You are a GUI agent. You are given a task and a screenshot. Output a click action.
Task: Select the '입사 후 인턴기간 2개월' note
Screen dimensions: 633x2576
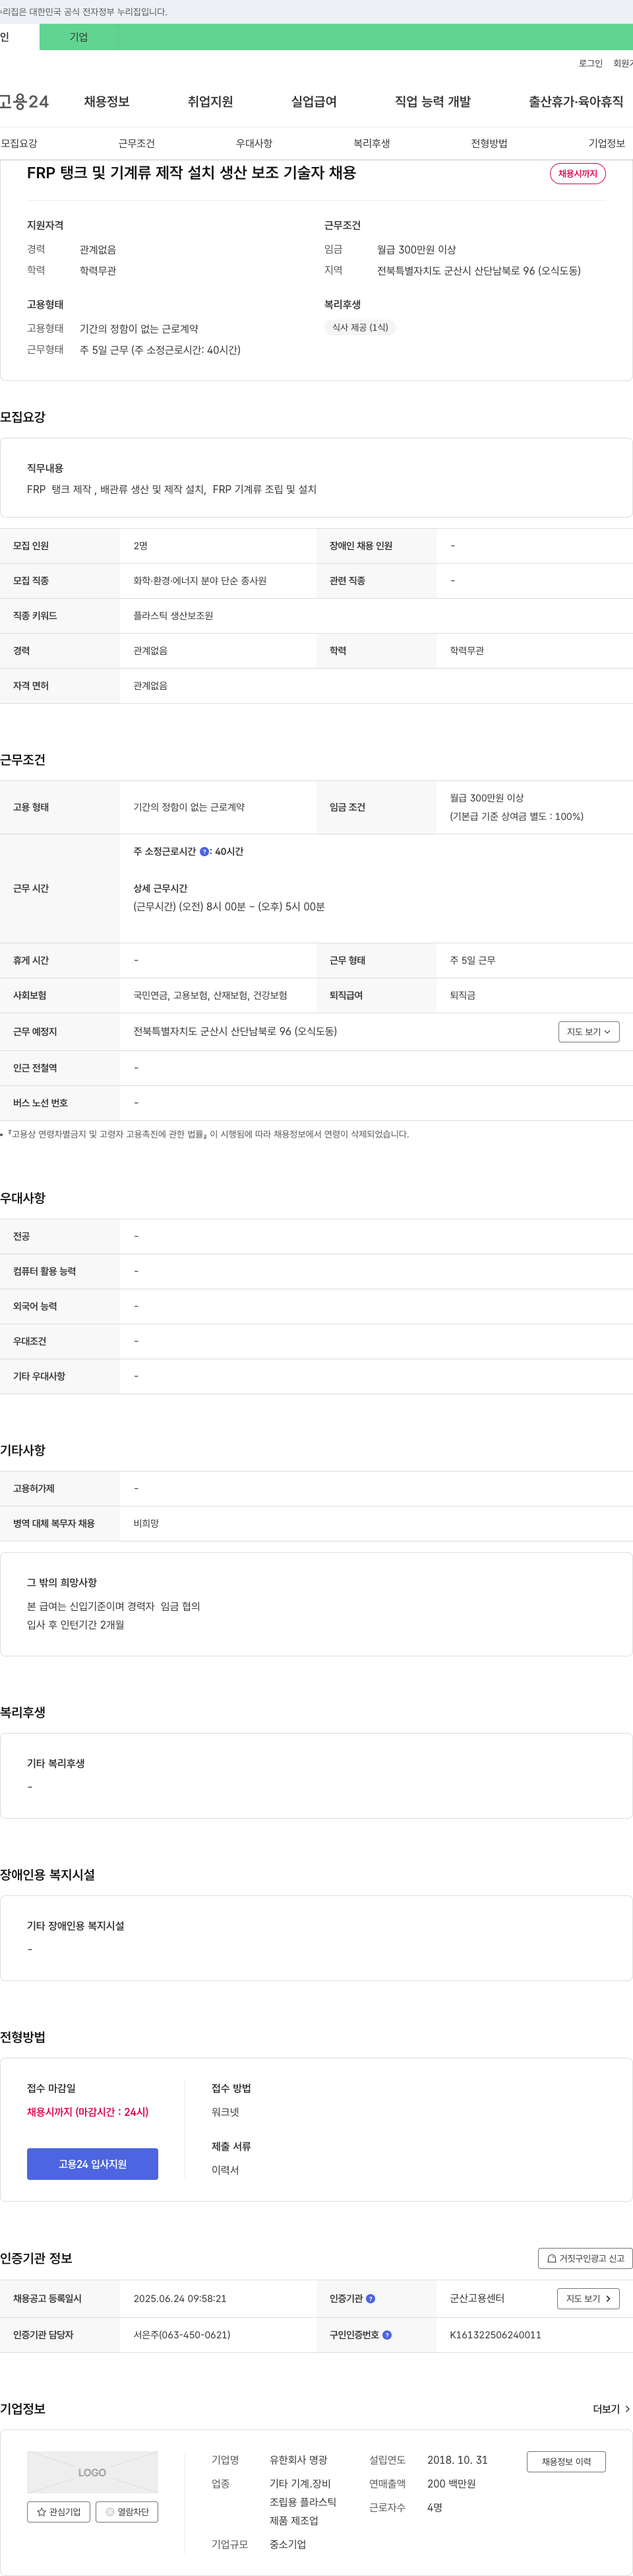coord(76,1624)
